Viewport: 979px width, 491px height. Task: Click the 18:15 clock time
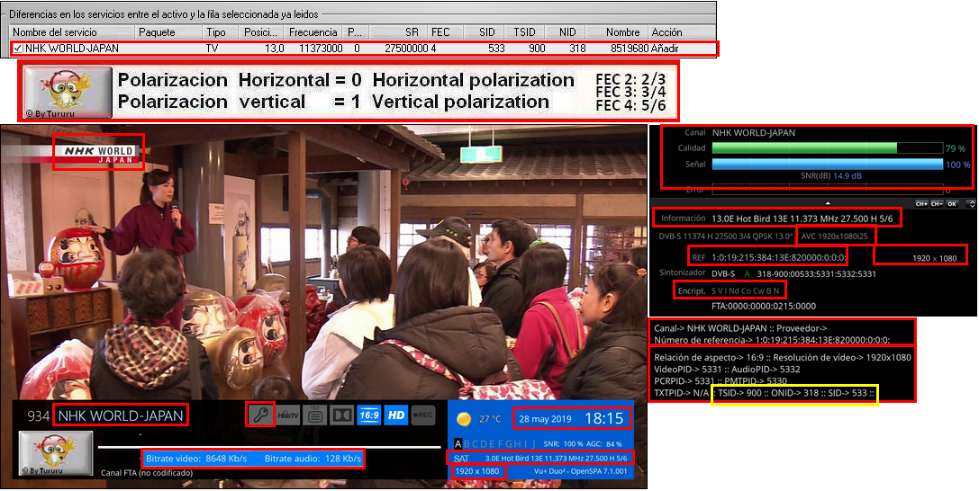tap(603, 419)
